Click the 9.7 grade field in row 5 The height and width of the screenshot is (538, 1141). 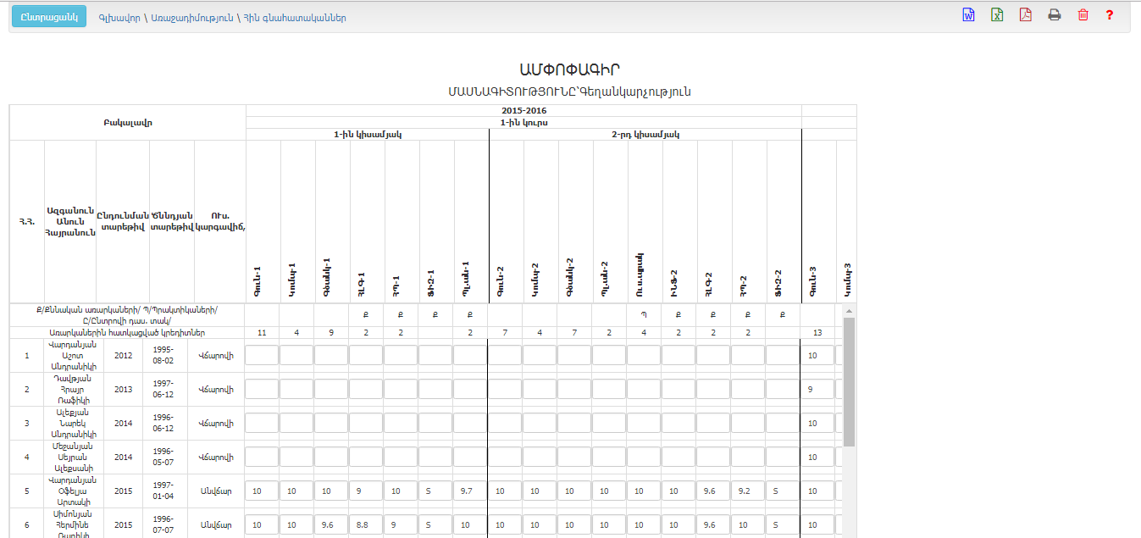pyautogui.click(x=470, y=491)
